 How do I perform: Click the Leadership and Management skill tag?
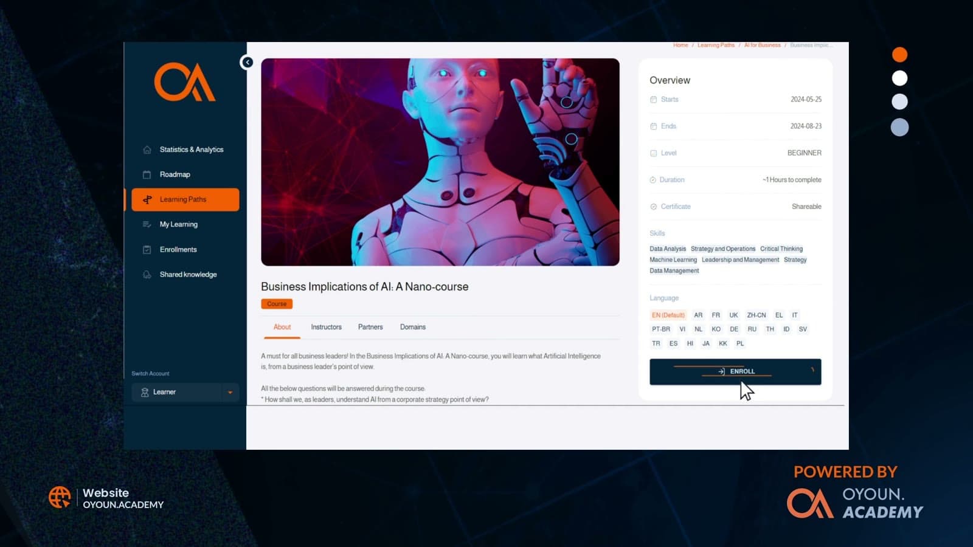click(x=740, y=260)
